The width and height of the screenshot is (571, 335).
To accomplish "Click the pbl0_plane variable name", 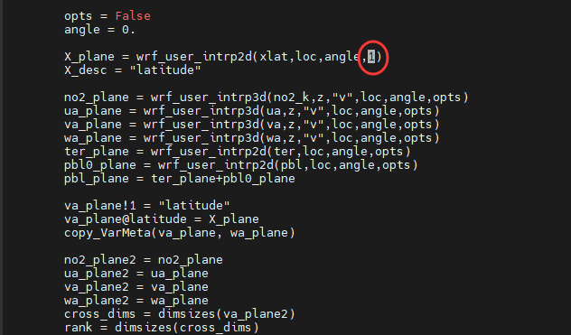I will (99, 165).
